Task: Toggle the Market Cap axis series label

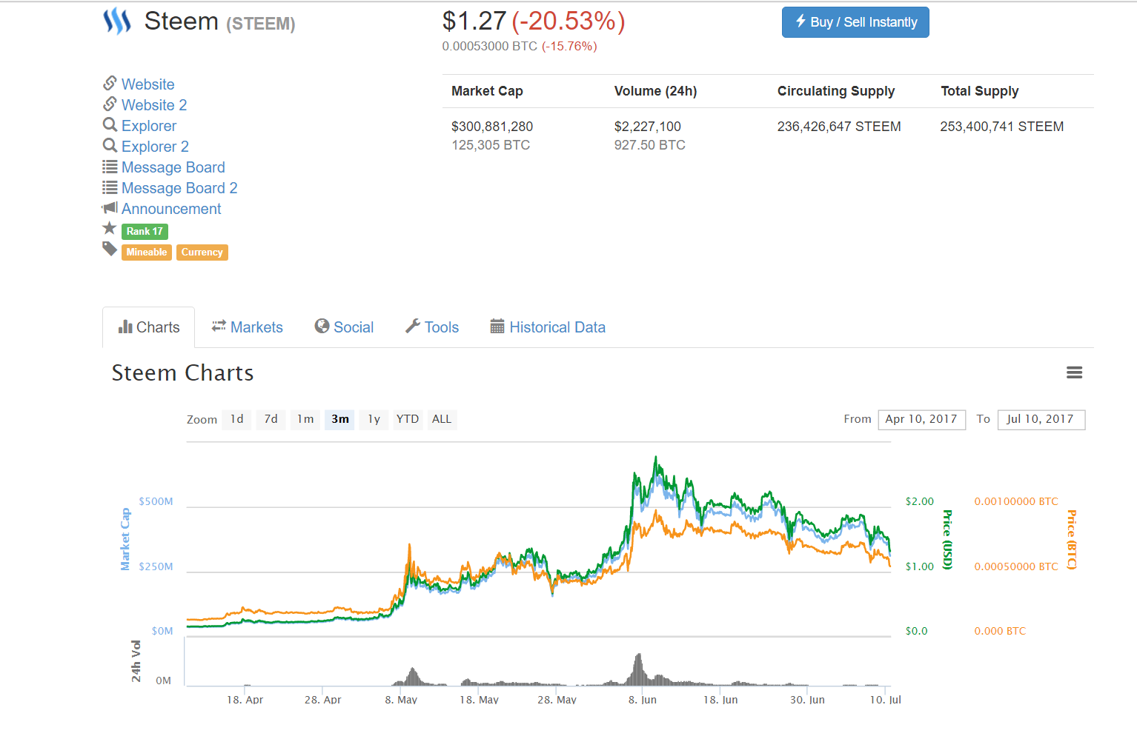Action: [125, 539]
